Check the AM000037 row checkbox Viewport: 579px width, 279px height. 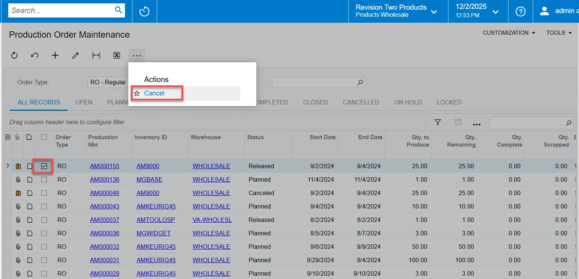(44, 220)
